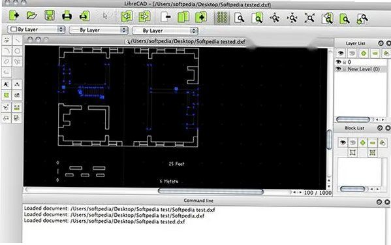The image size is (391, 245).
Task: Select the Polyline tool in left toolbox
Action: (x=7, y=73)
